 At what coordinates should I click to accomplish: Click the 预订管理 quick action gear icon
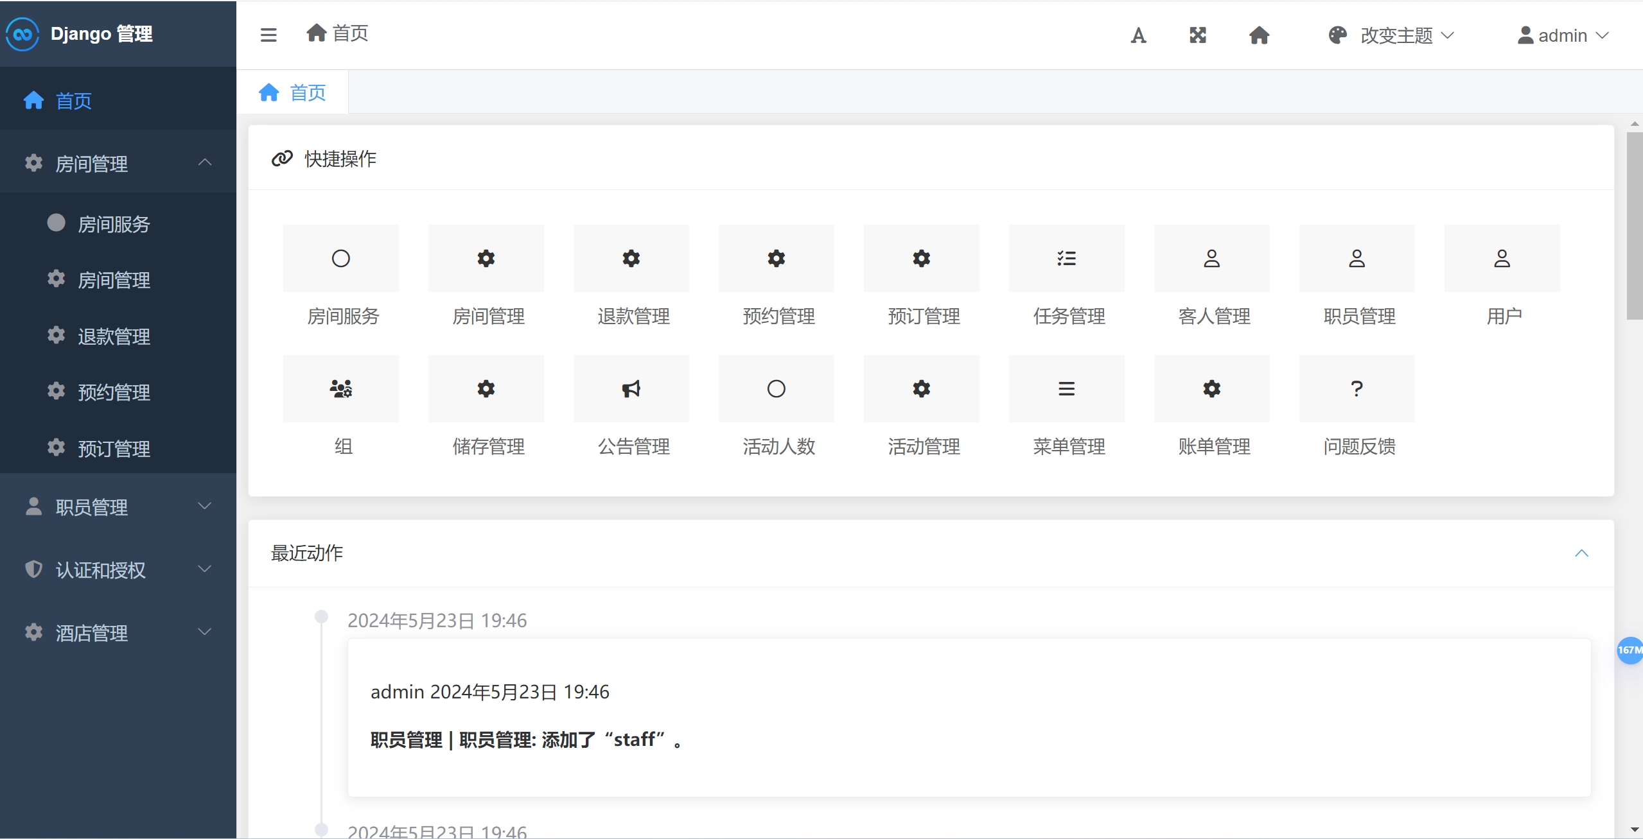coord(922,259)
